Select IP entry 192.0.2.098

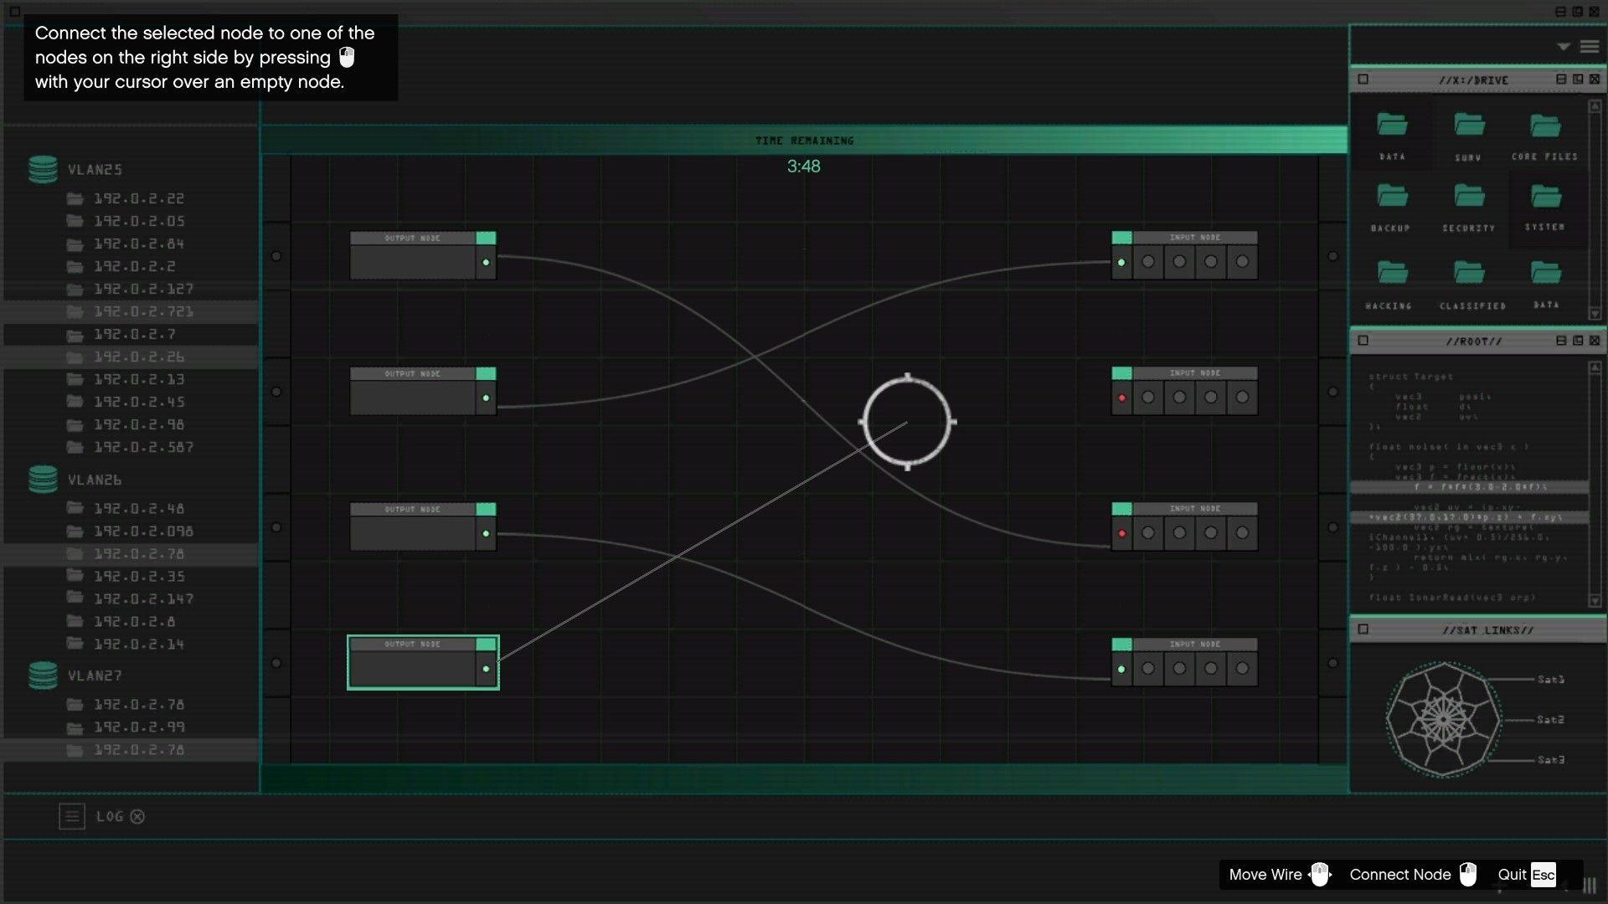click(x=143, y=532)
